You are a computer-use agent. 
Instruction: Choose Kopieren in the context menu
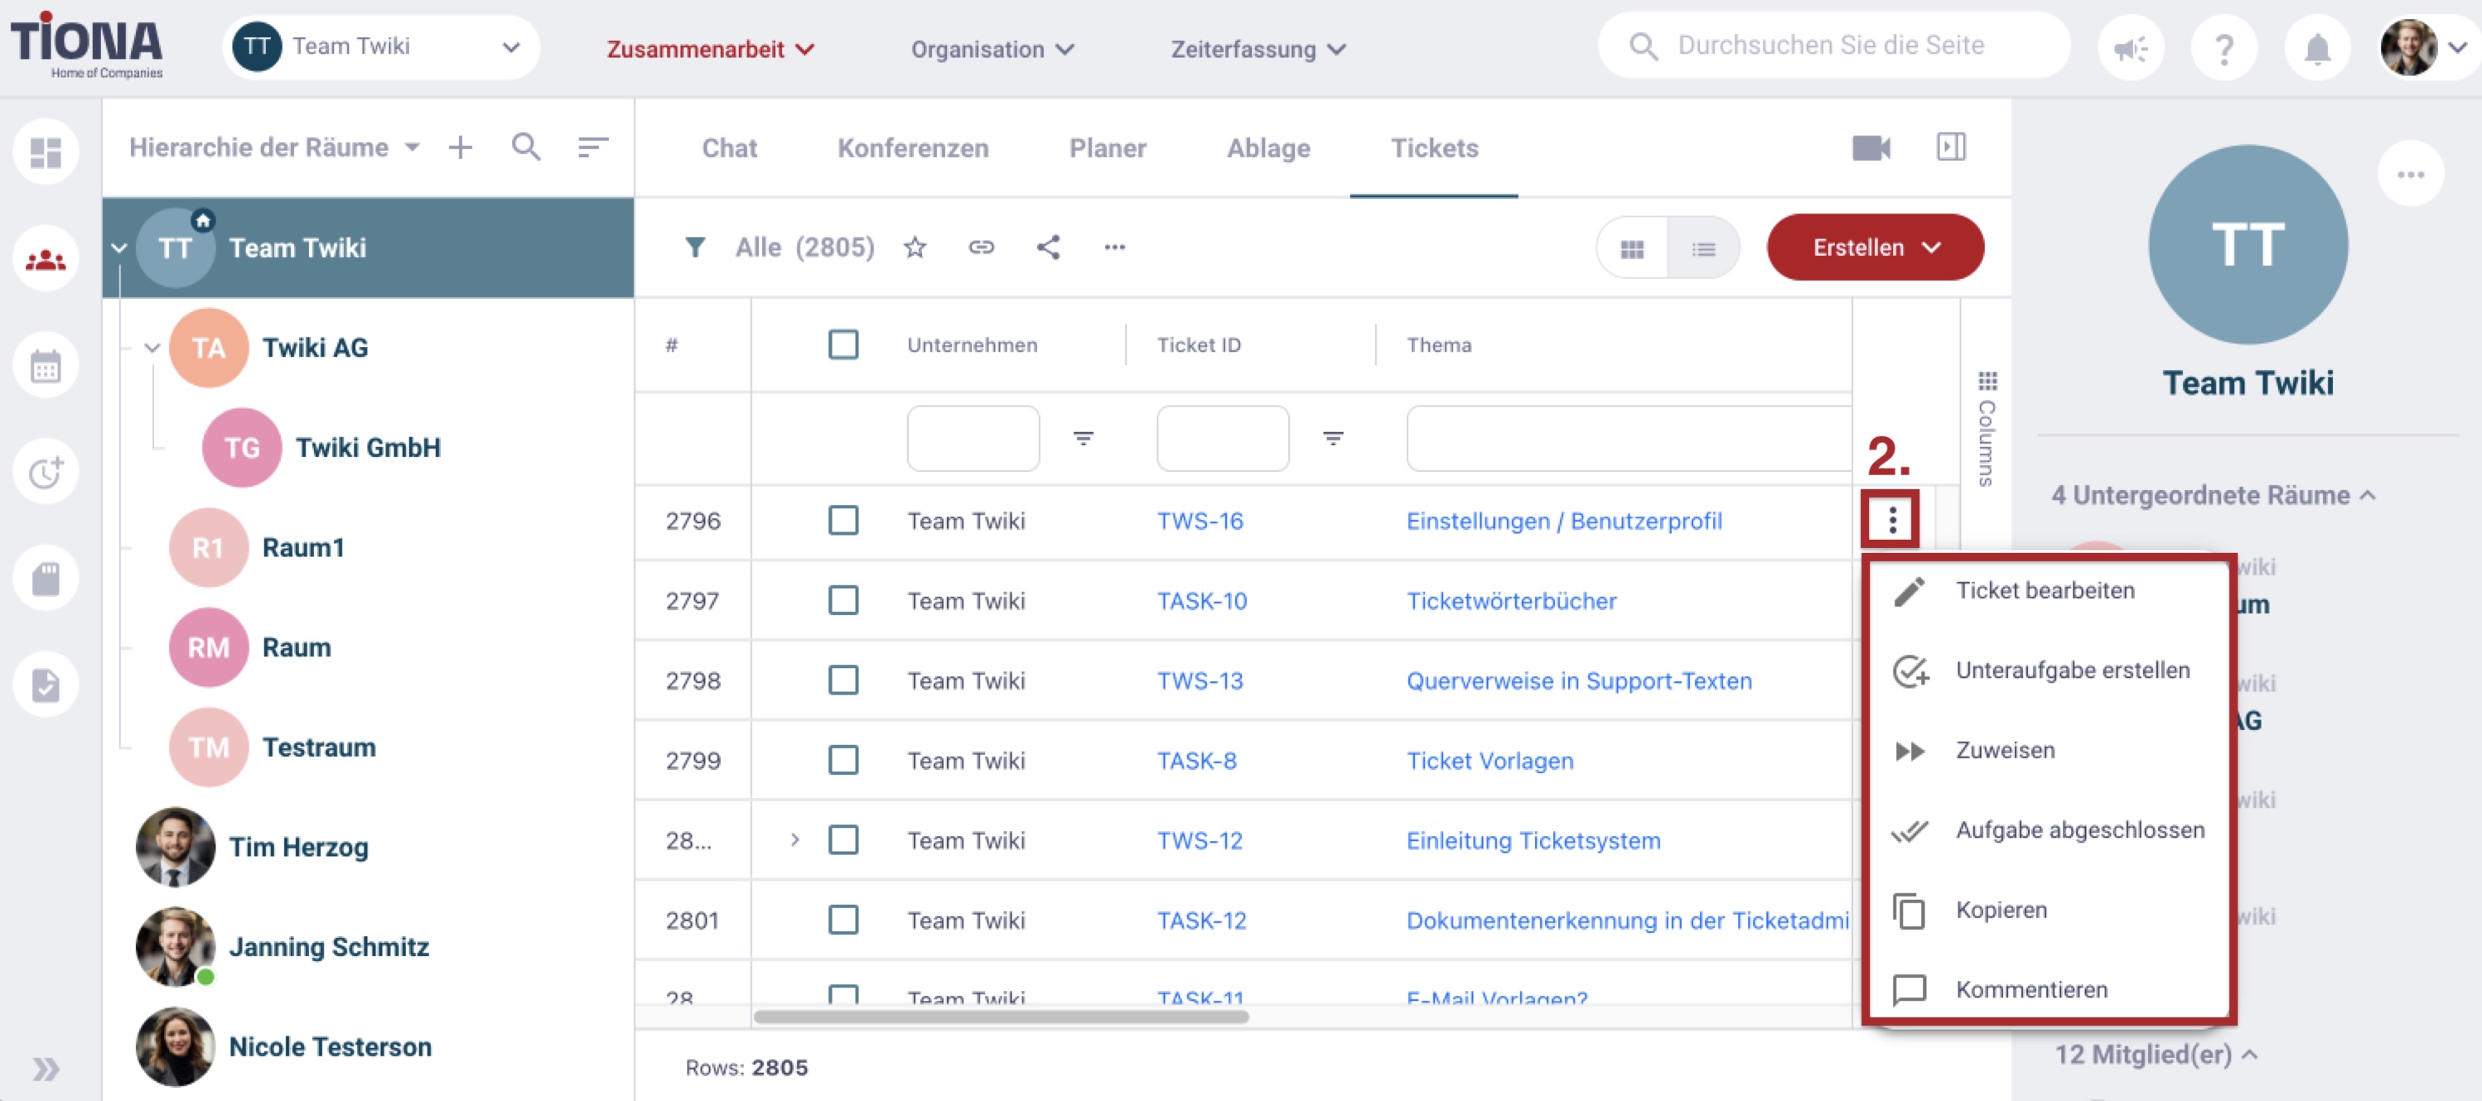[x=2050, y=910]
